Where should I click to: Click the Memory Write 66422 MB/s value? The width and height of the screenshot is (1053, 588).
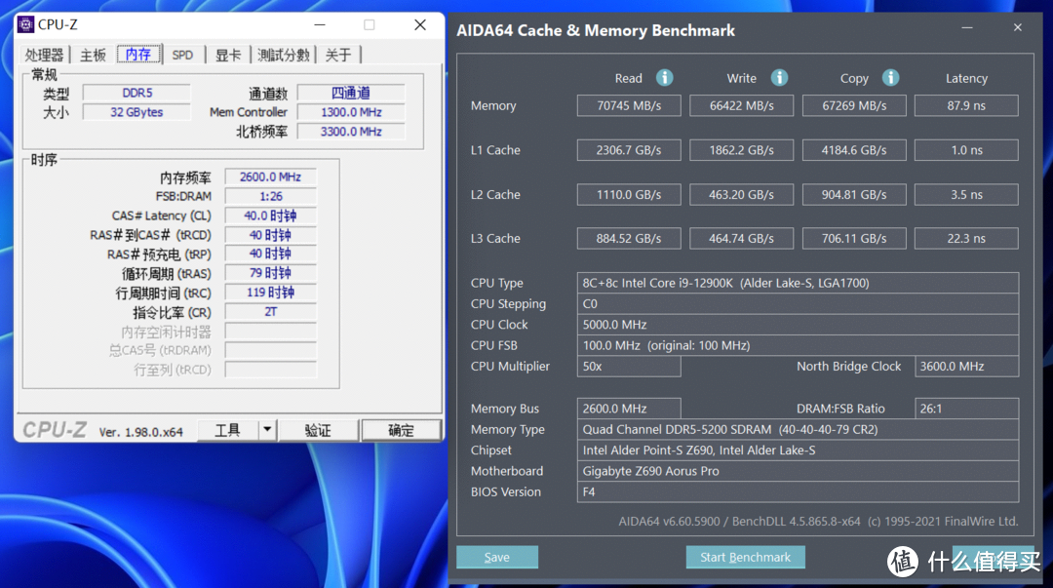coord(741,105)
